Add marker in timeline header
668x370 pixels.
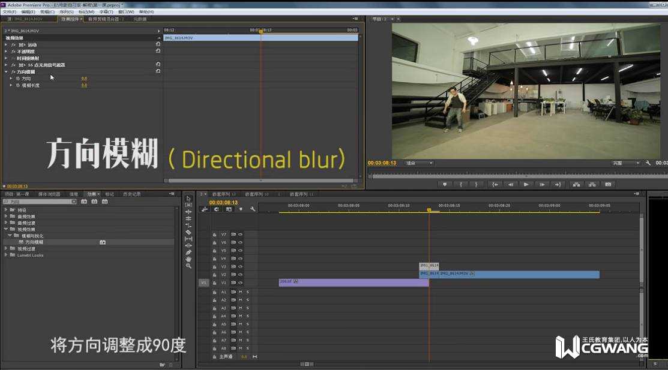(x=241, y=209)
